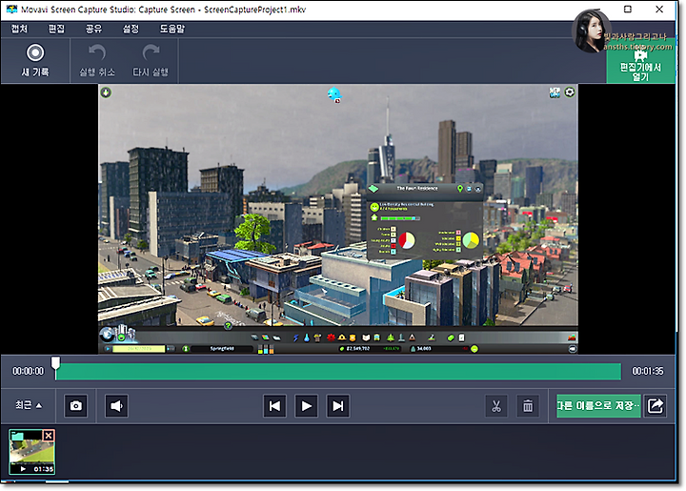Cut the clip with the scissors icon
The image size is (686, 491).
(x=496, y=405)
